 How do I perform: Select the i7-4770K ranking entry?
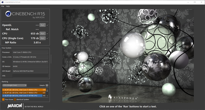24,96
